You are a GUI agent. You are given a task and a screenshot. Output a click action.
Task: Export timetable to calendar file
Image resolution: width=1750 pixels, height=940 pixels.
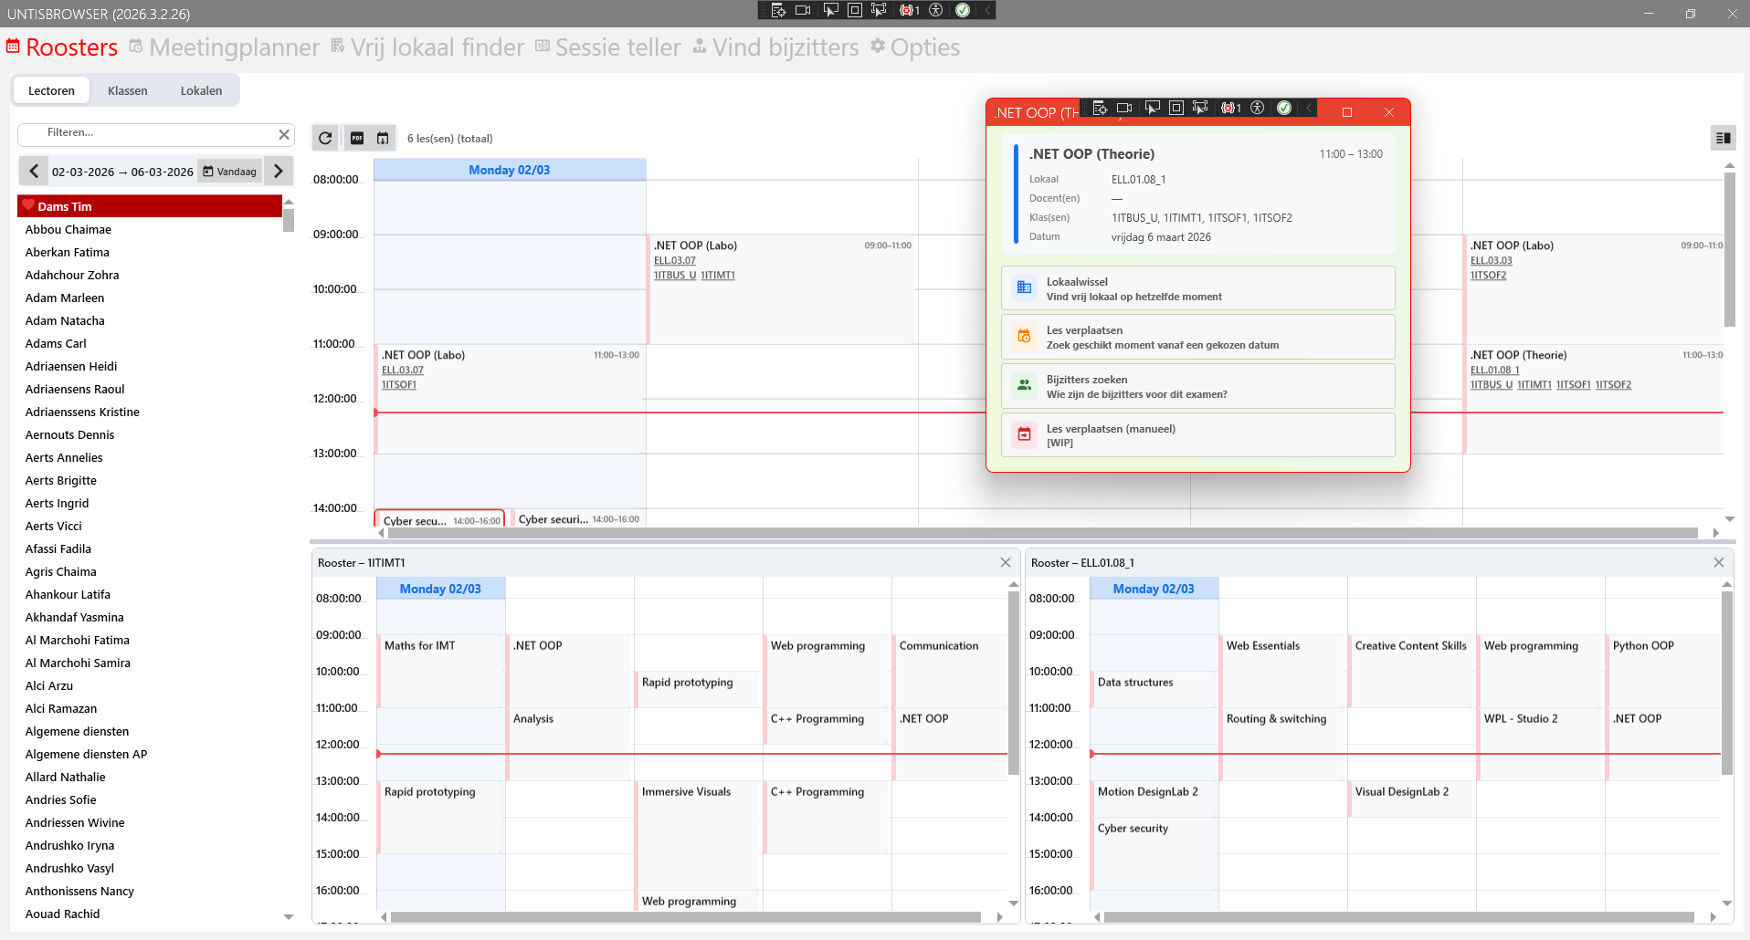pyautogui.click(x=383, y=138)
